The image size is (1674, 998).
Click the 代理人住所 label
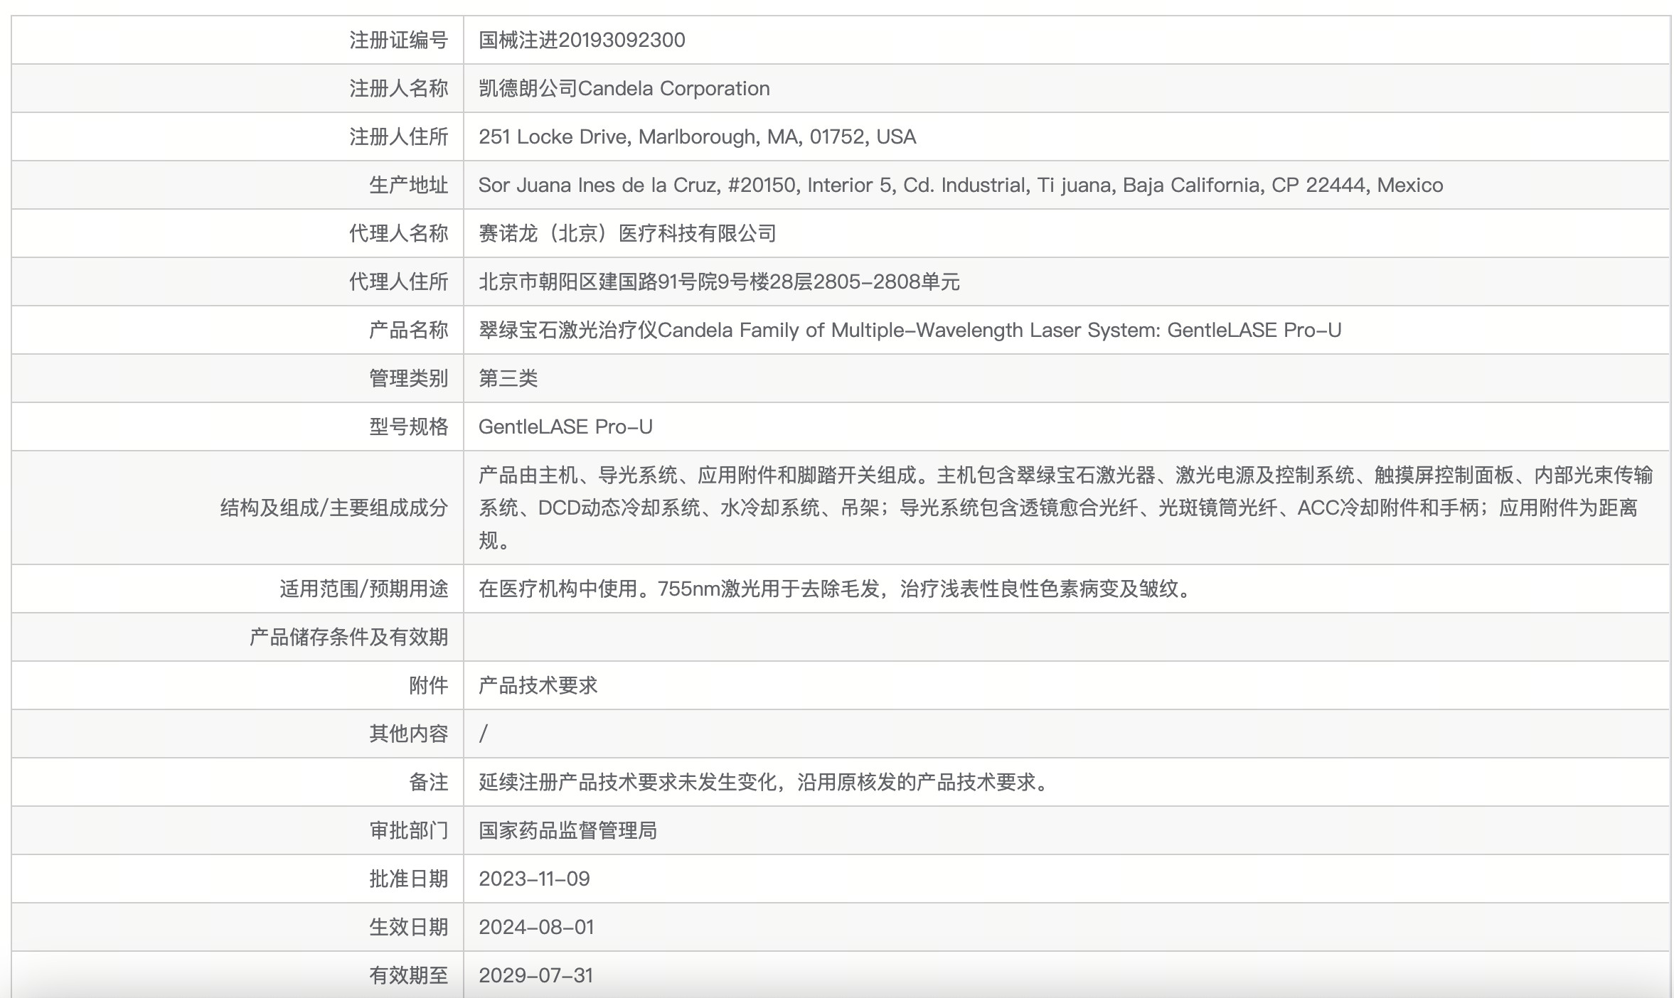pos(398,281)
